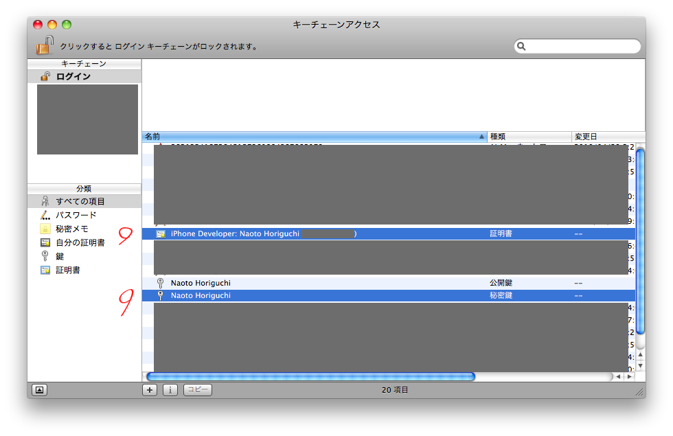The height and width of the screenshot is (436, 673).
Task: Click the すべての項目 keys icon
Action: click(x=45, y=201)
